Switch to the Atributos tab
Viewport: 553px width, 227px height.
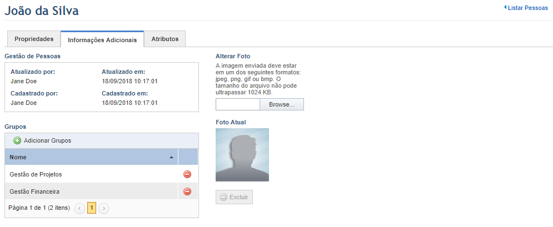(x=165, y=39)
